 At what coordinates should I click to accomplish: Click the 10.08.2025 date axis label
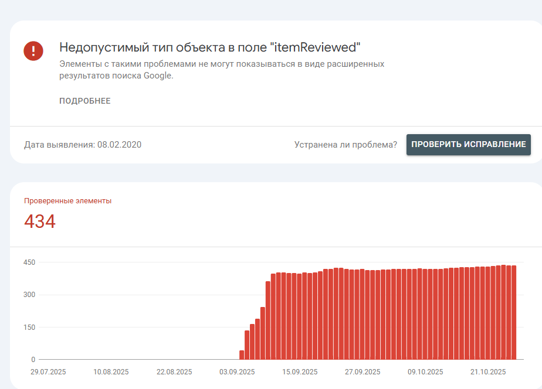(x=111, y=372)
